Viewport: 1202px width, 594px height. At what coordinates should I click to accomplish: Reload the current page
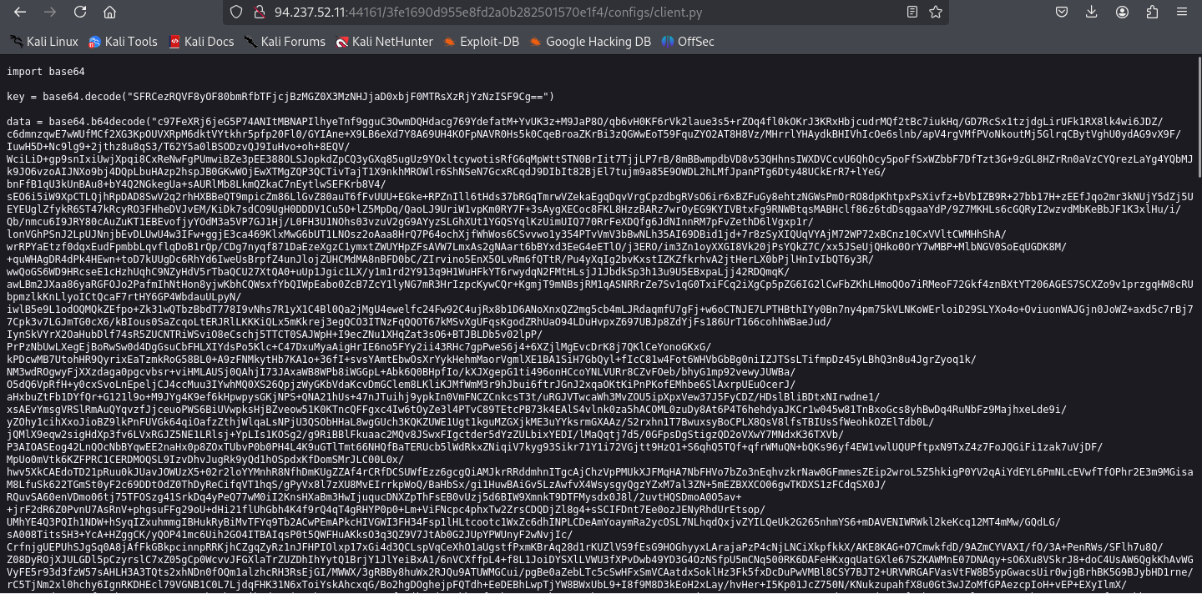pyautogui.click(x=79, y=13)
